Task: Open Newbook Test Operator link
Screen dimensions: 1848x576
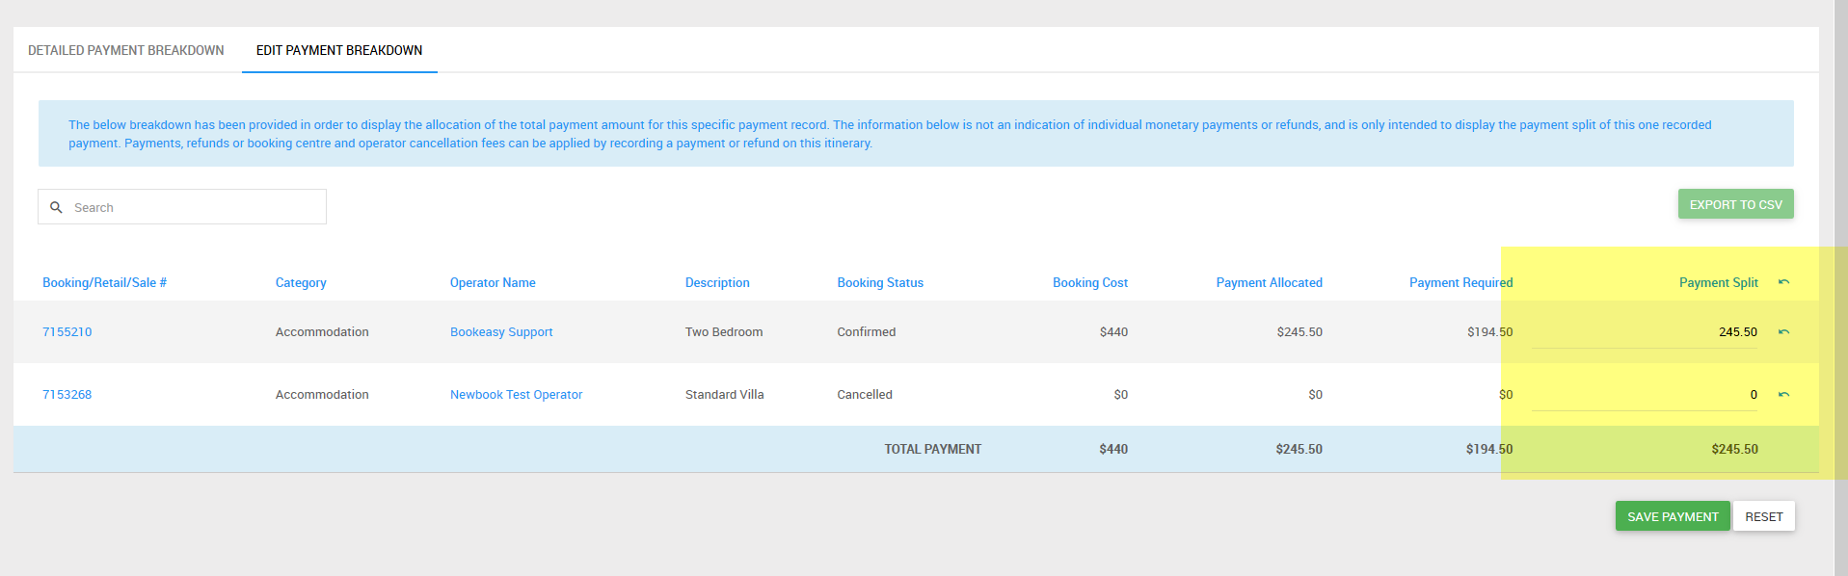Action: [x=516, y=394]
